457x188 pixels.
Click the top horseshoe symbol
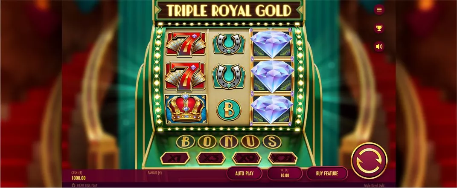tap(229, 43)
